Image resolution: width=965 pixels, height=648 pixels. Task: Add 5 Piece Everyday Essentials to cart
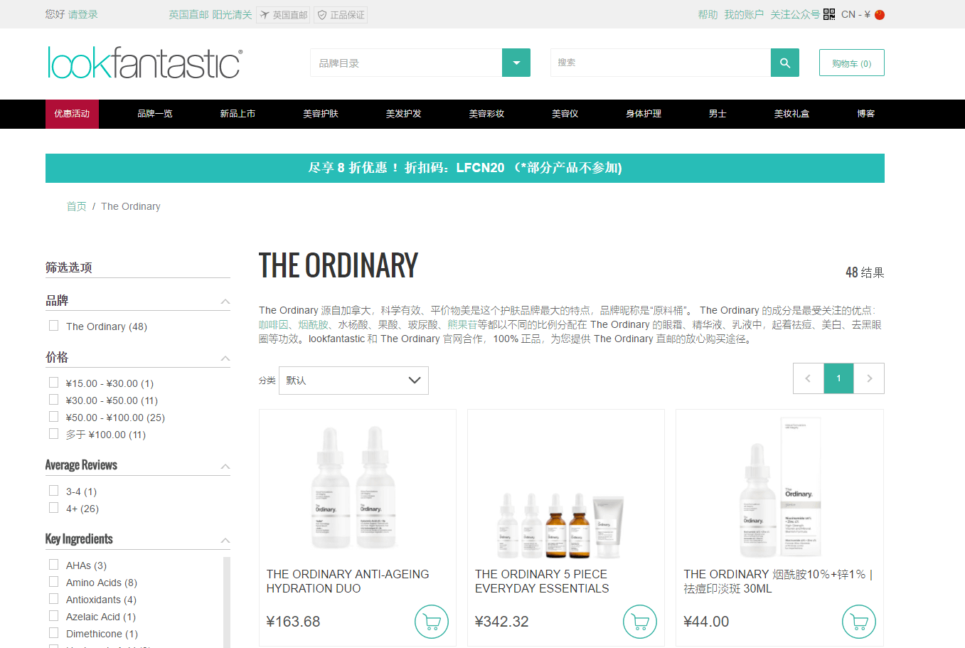coord(640,622)
